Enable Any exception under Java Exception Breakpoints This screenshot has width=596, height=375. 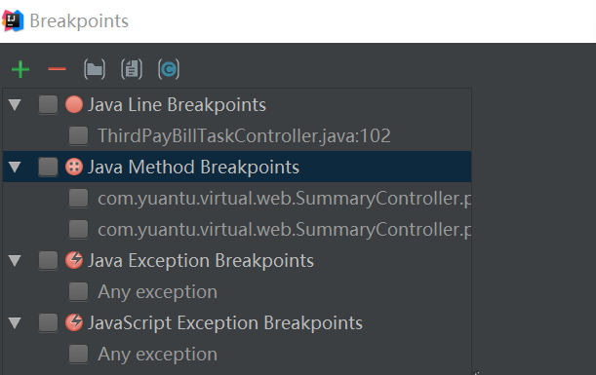[x=78, y=292]
